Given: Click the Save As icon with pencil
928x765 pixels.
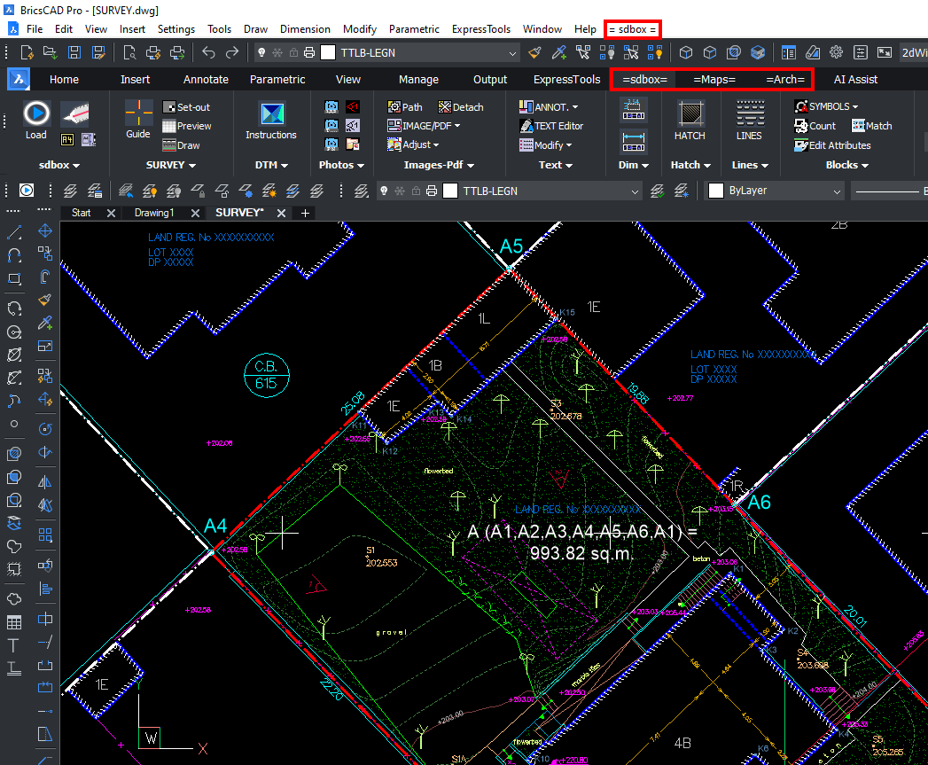Looking at the screenshot, I should click(98, 52).
